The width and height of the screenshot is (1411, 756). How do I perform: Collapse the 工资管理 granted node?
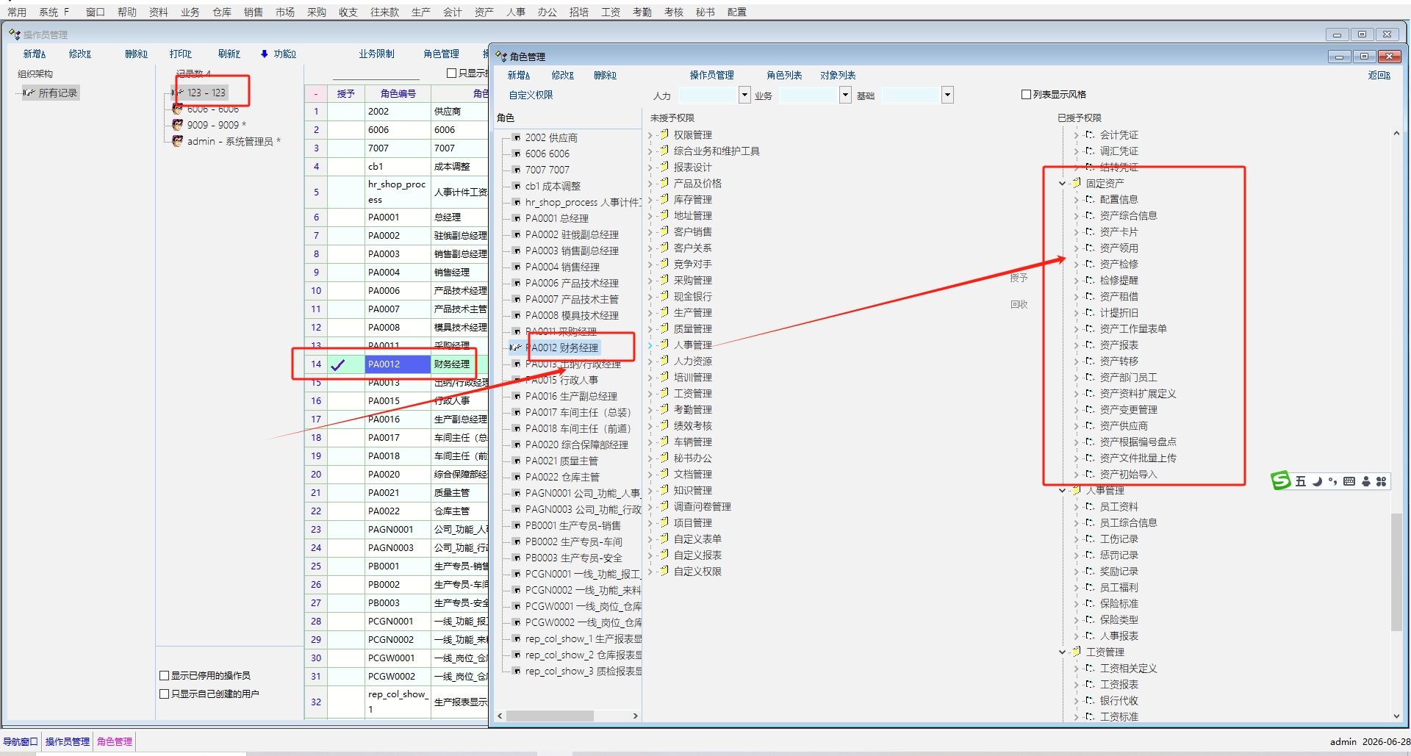point(1062,652)
